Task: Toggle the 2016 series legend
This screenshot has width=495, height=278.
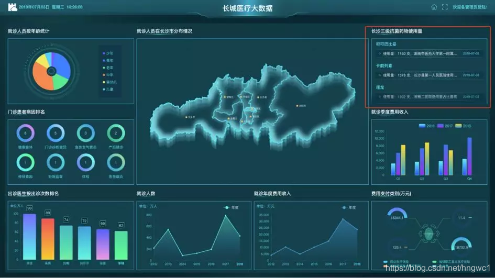Action: 426,126
